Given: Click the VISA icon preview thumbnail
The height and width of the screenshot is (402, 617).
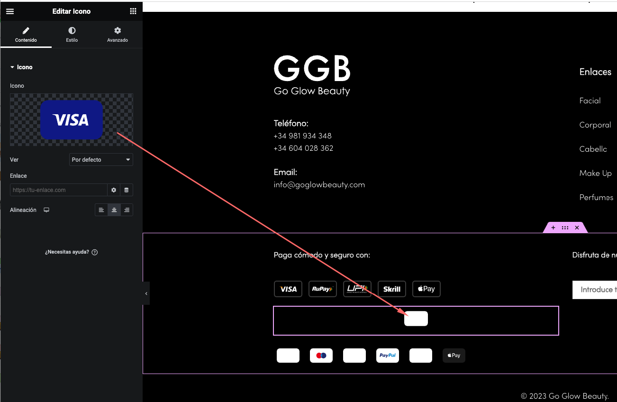Looking at the screenshot, I should tap(72, 119).
